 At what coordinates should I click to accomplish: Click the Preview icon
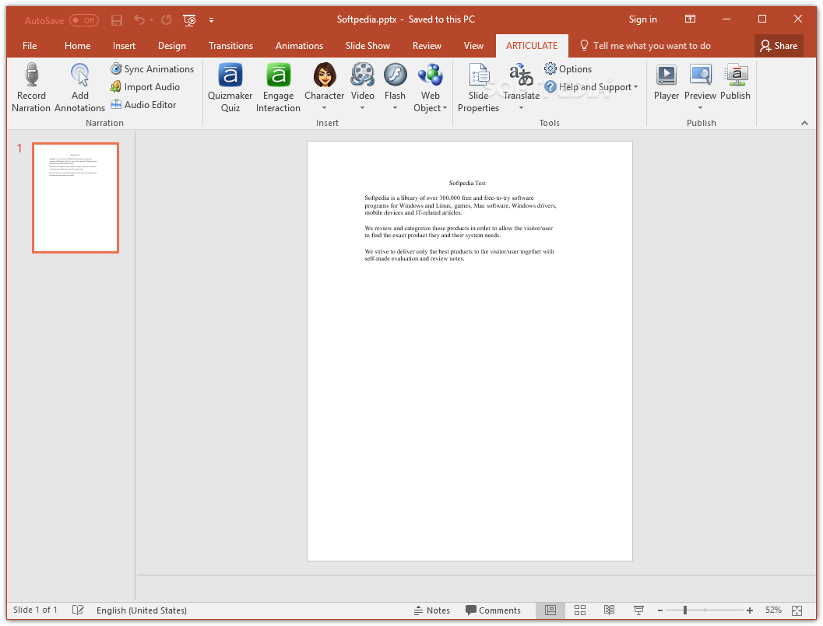tap(700, 75)
